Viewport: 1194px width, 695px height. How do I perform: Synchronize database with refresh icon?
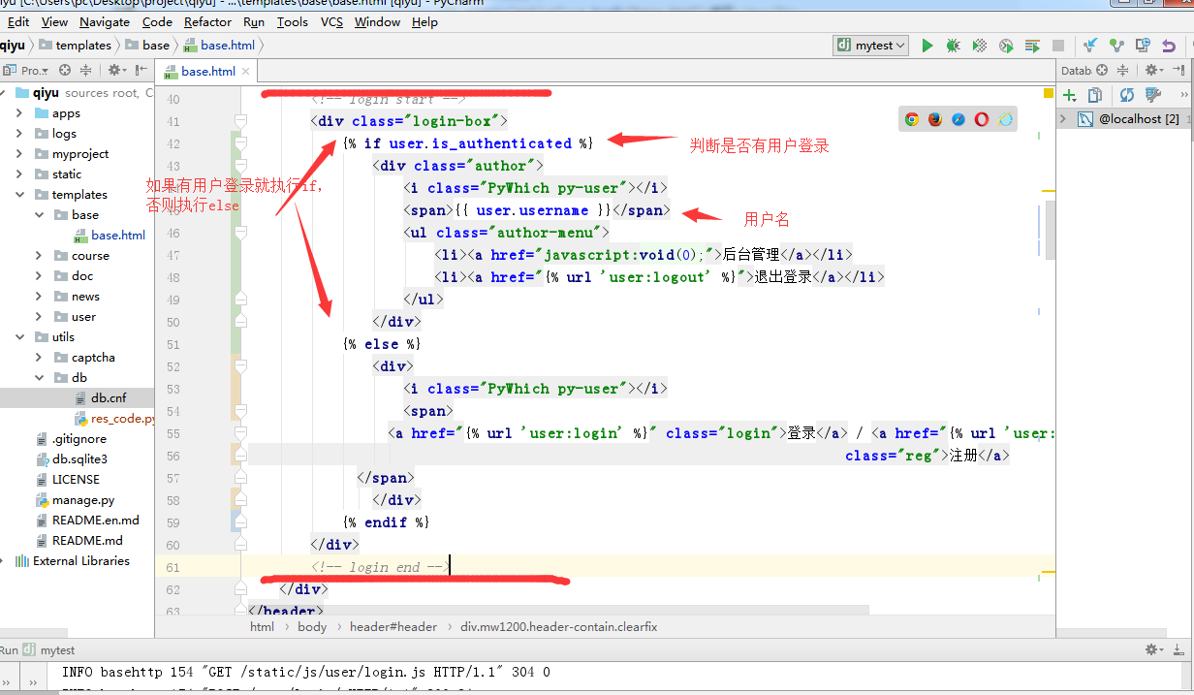(x=1126, y=95)
